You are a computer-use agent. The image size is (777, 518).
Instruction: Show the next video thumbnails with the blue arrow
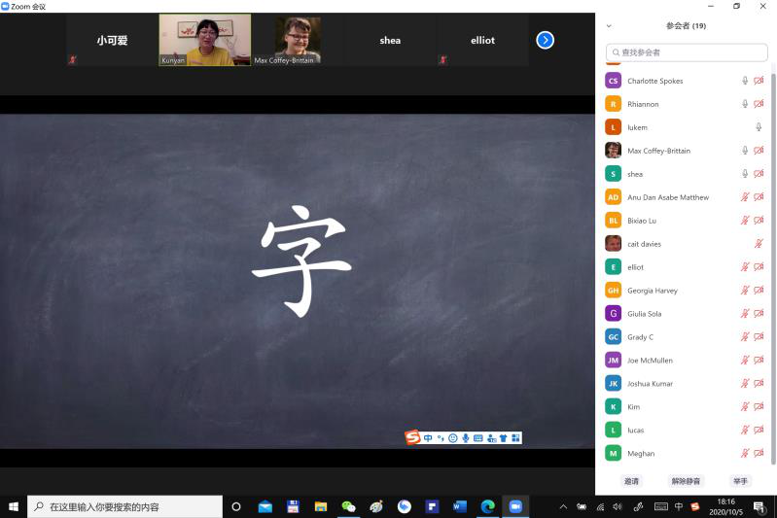(546, 40)
